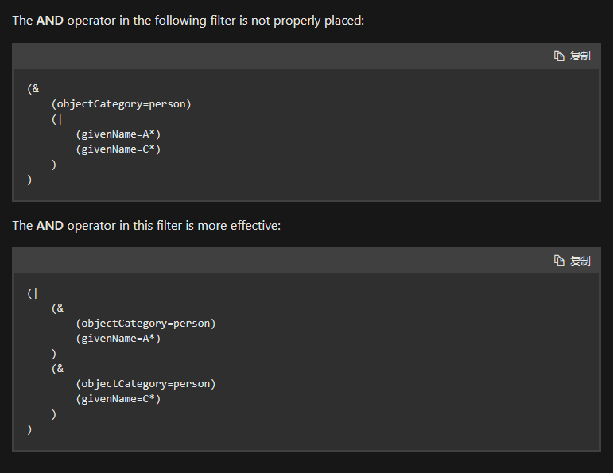This screenshot has height=473, width=613.
Task: Click first (objectCategory=person) in the second code block
Action: [x=146, y=324]
